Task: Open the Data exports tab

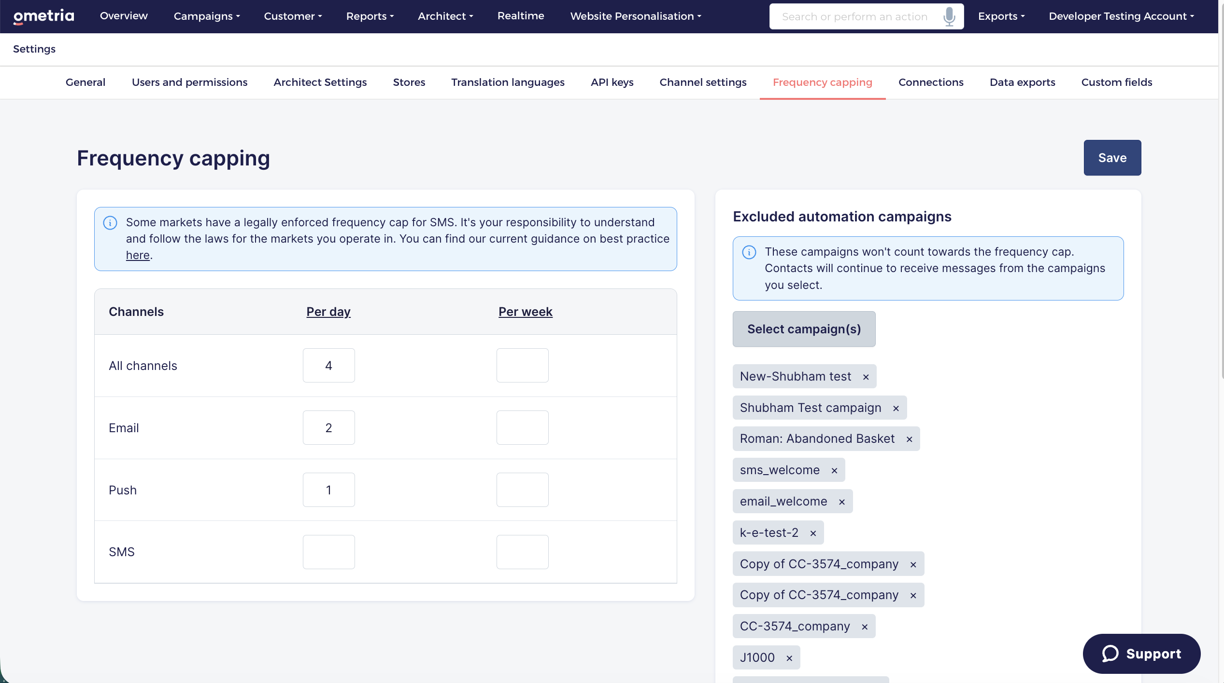Action: pyautogui.click(x=1022, y=82)
